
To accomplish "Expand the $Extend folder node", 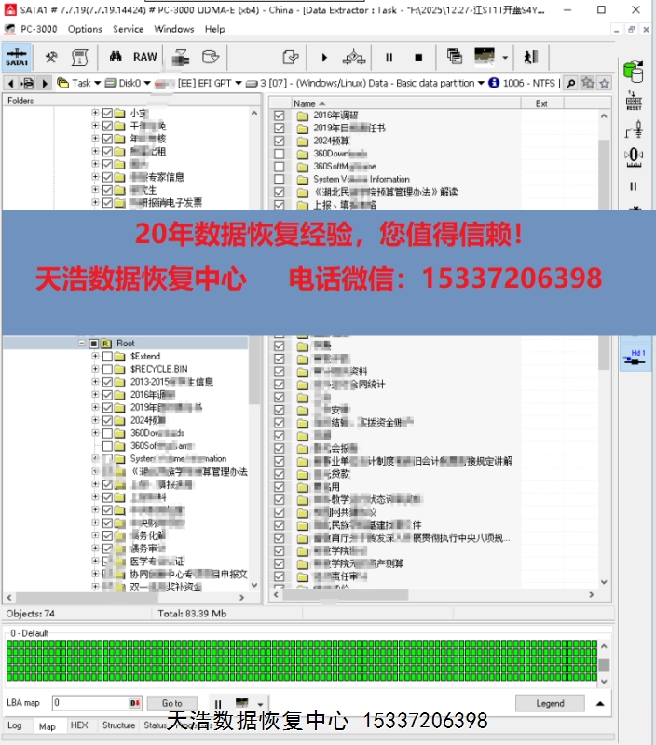I will point(95,357).
